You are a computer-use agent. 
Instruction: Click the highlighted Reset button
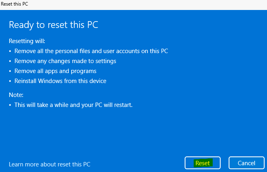(203, 163)
